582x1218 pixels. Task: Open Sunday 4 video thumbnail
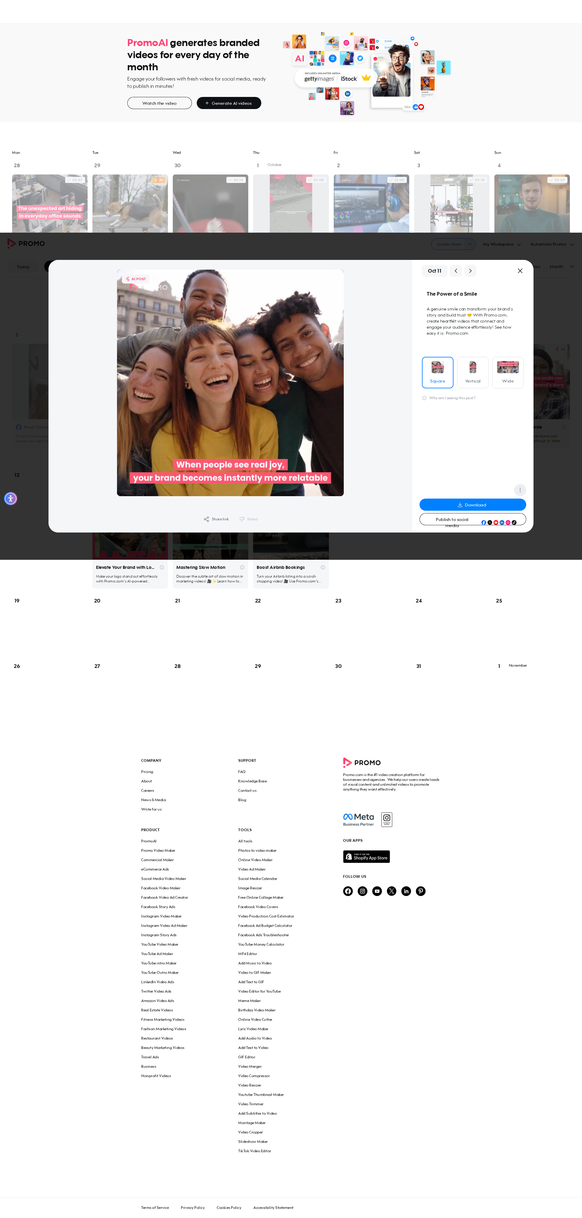pyautogui.click(x=532, y=203)
